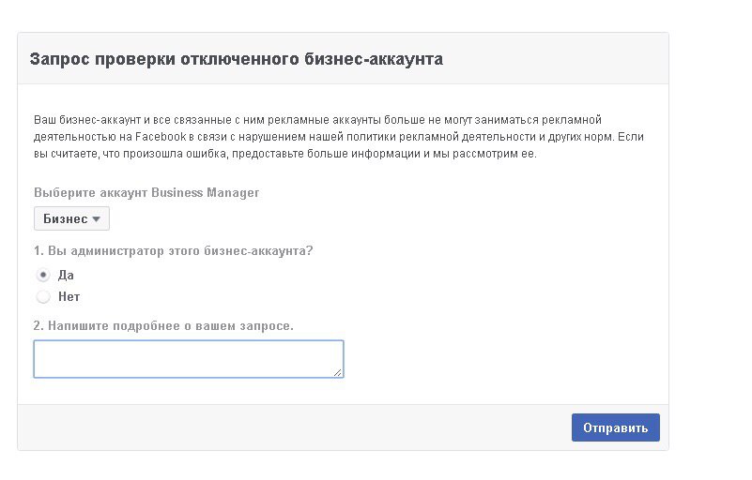This screenshot has height=480, width=752.
Task: Click the Да option label text
Action: [x=66, y=275]
